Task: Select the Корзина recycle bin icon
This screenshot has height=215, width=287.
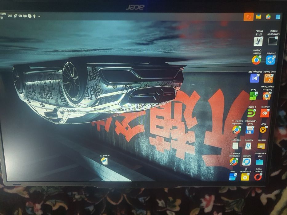Action: [248, 146]
